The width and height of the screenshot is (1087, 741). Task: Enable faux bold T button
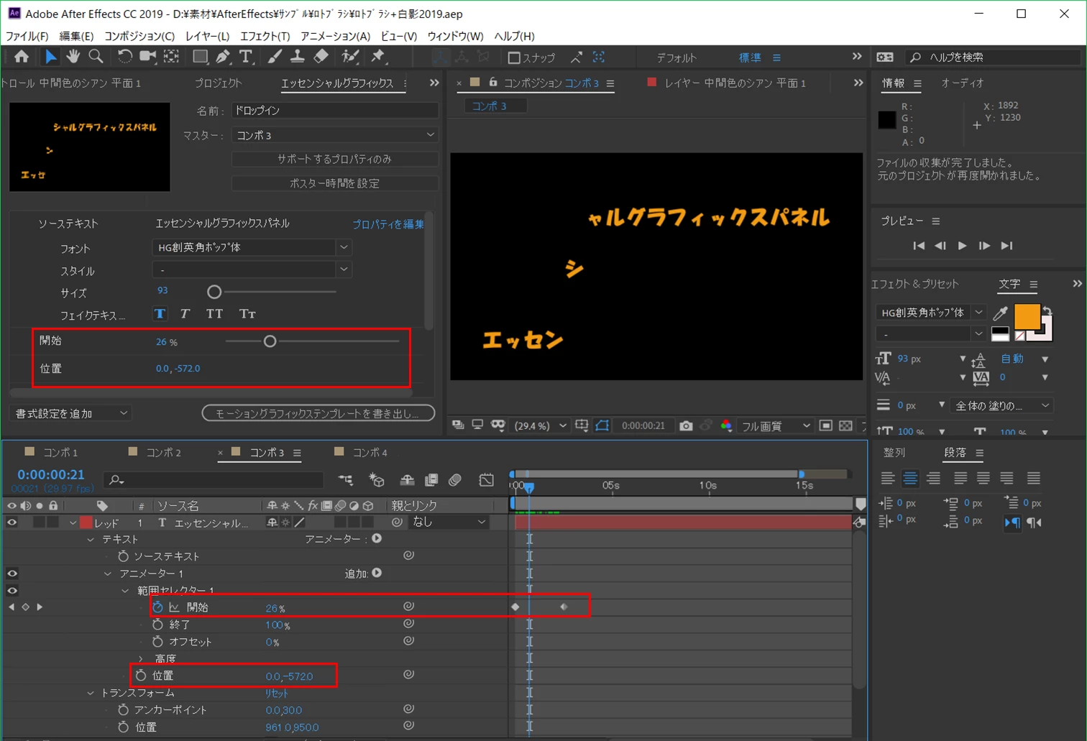pos(160,314)
